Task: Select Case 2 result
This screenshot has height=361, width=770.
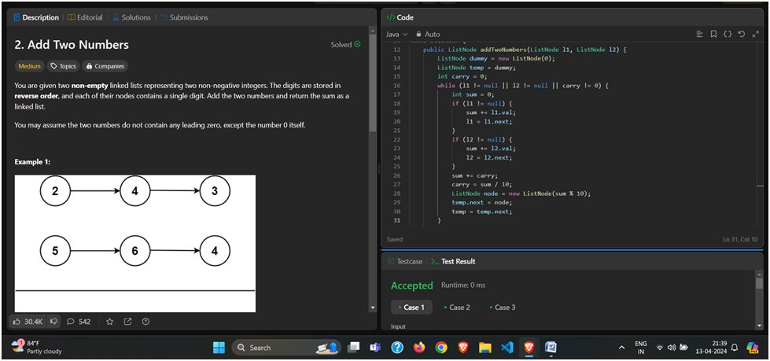Action: 457,307
